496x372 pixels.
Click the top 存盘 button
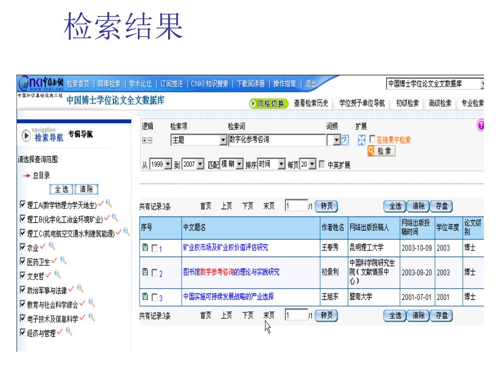(441, 206)
